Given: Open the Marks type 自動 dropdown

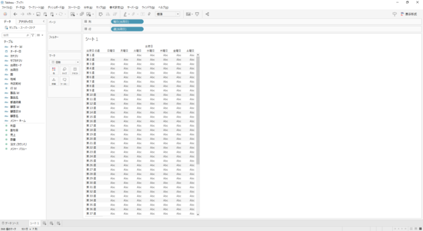Looking at the screenshot, I should [65, 62].
